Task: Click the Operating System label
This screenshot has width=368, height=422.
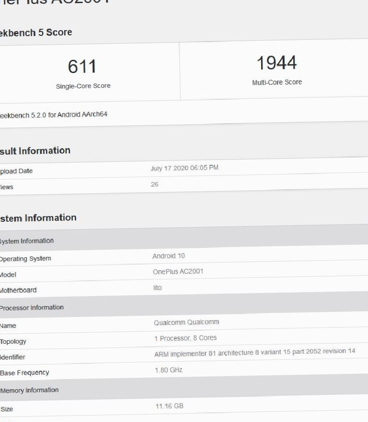Action: pyautogui.click(x=25, y=258)
